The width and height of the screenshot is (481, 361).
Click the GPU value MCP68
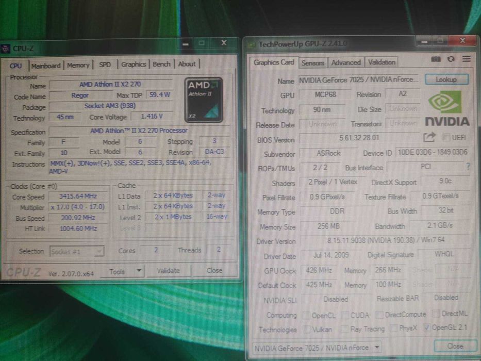[325, 94]
